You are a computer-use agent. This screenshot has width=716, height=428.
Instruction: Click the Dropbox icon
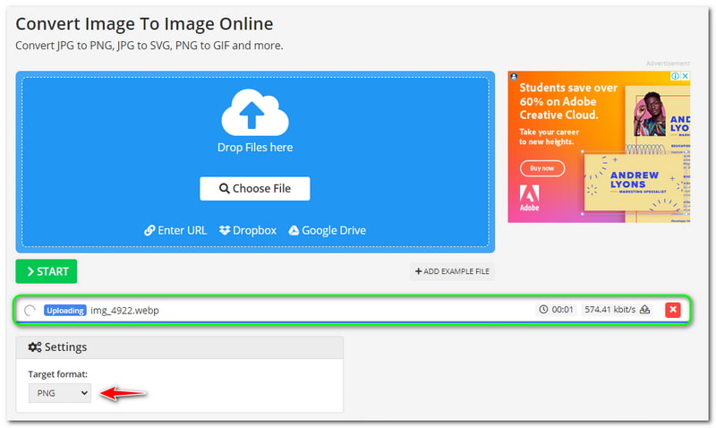pyautogui.click(x=225, y=230)
